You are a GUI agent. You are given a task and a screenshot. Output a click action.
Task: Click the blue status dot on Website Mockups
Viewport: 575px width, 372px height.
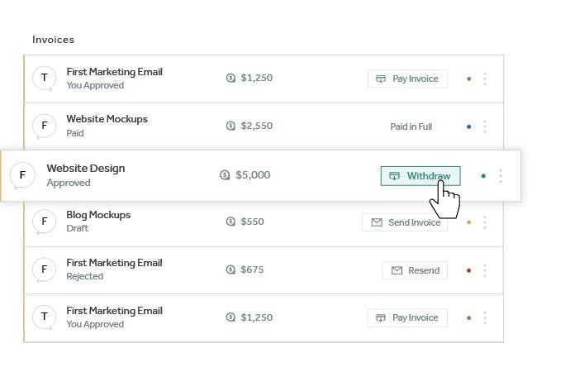(x=468, y=126)
